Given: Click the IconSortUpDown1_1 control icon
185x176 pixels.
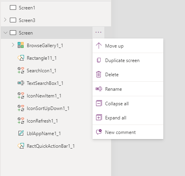Looking at the screenshot, I should coord(21,108).
